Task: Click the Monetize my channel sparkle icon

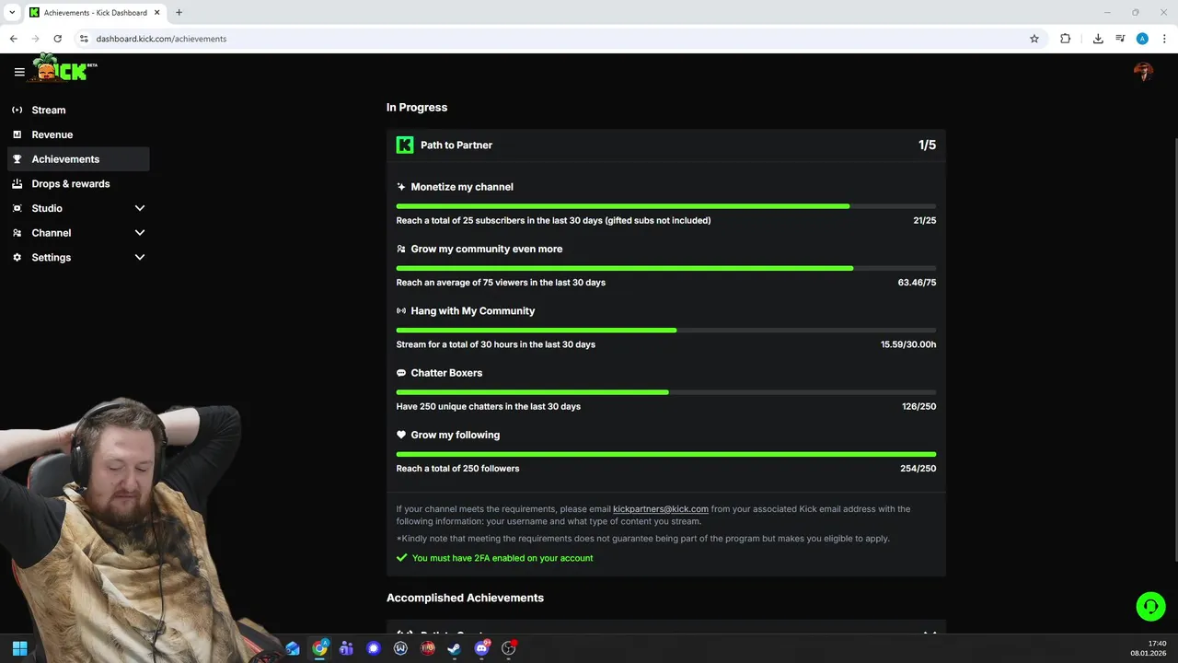Action: (x=401, y=187)
